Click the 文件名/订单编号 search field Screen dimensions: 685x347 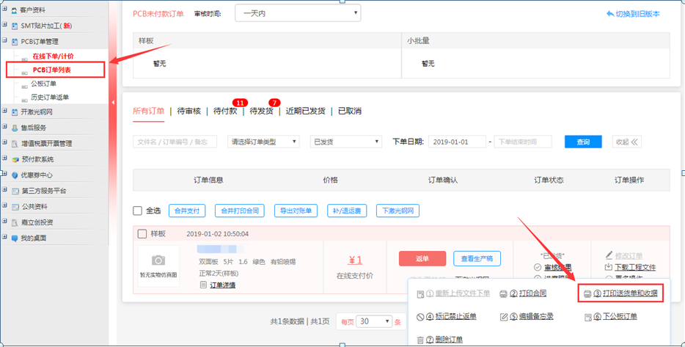point(175,142)
